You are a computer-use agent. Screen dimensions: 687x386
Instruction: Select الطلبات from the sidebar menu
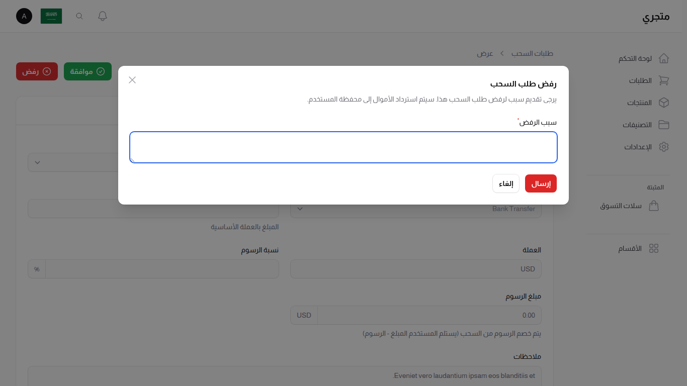639,80
